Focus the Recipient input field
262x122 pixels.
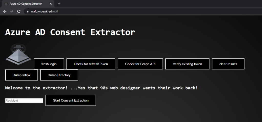click(x=24, y=101)
